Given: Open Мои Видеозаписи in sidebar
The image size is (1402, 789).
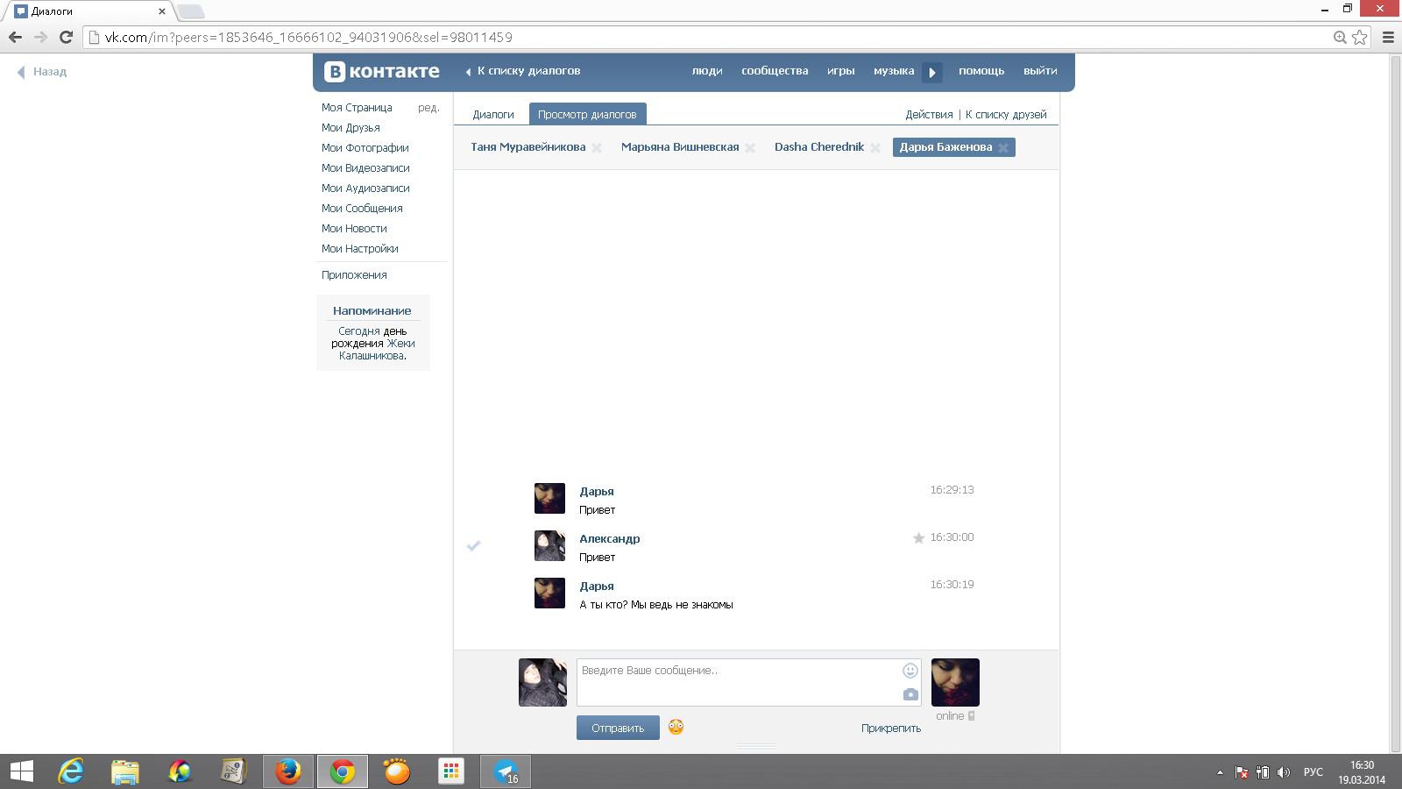Looking at the screenshot, I should pyautogui.click(x=365, y=168).
